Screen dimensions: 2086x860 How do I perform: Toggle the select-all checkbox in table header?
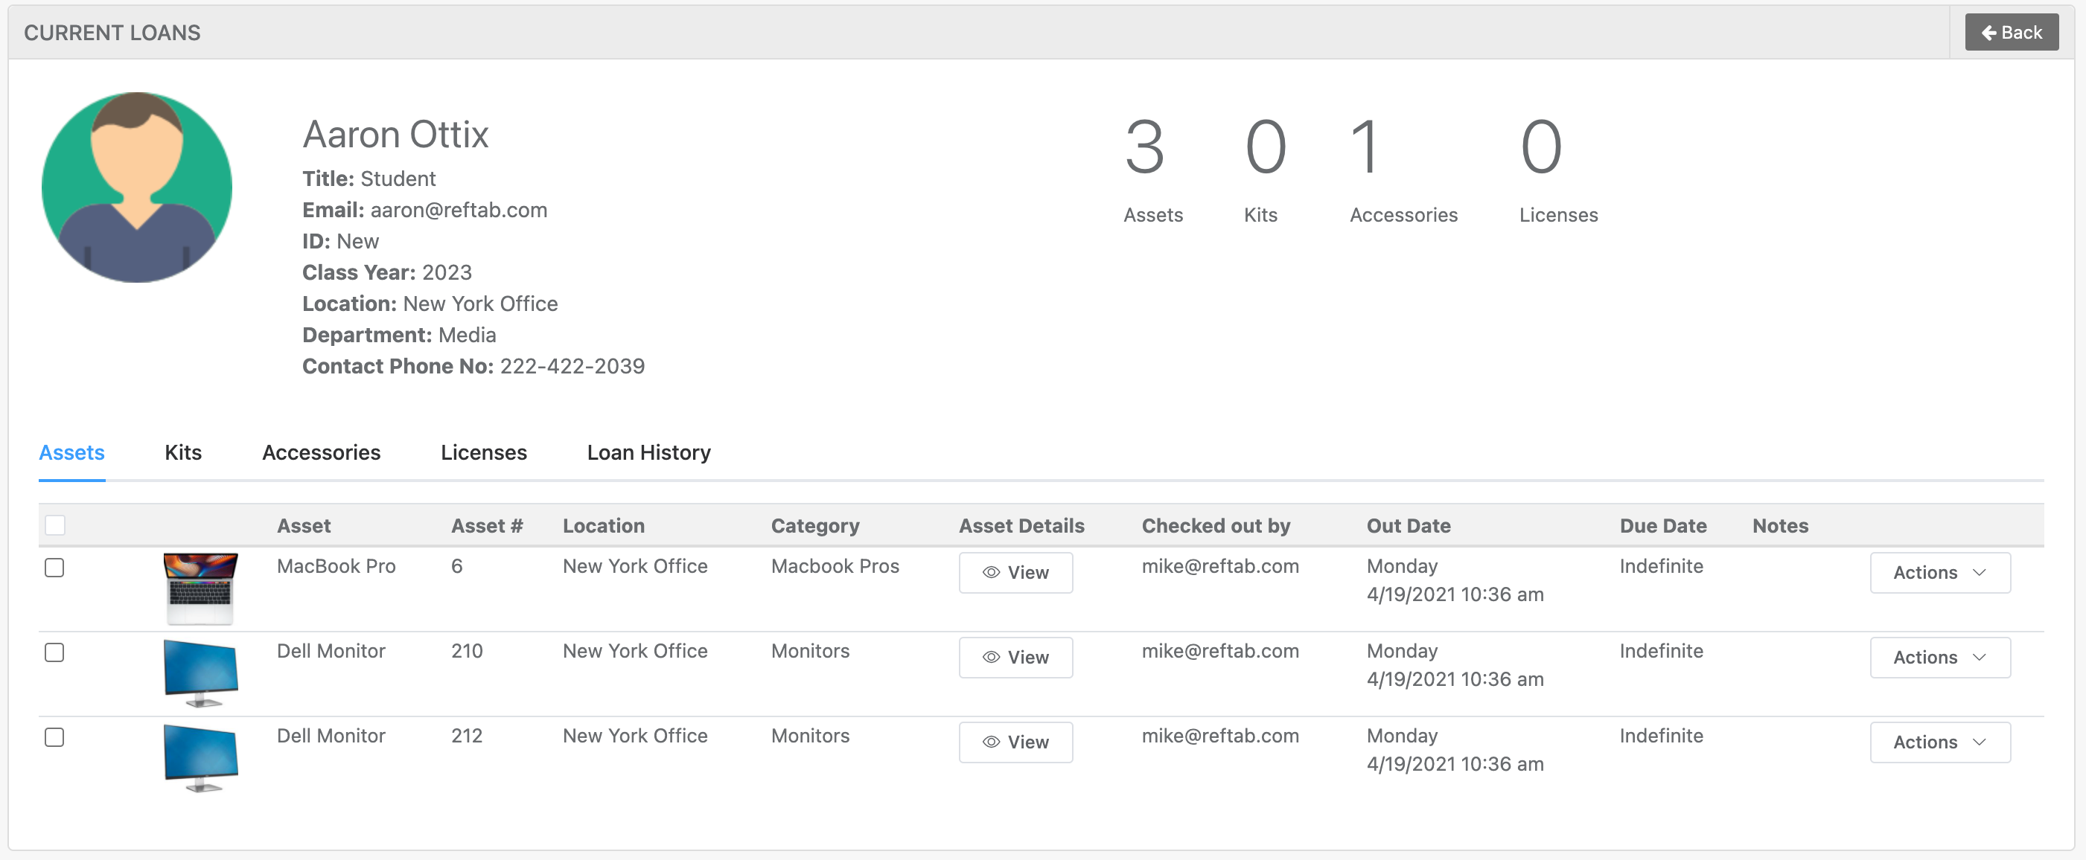(55, 525)
